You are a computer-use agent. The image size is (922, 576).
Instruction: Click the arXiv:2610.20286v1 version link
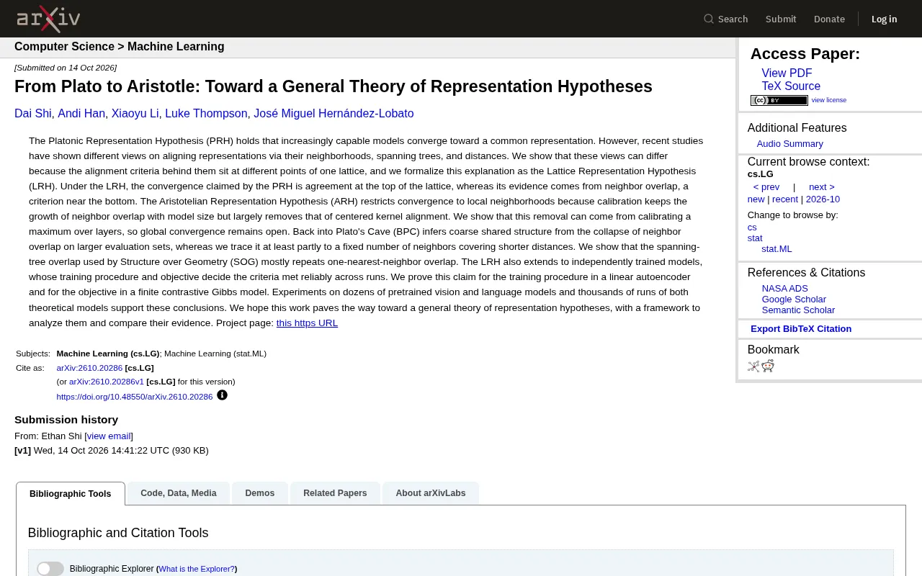[107, 382]
